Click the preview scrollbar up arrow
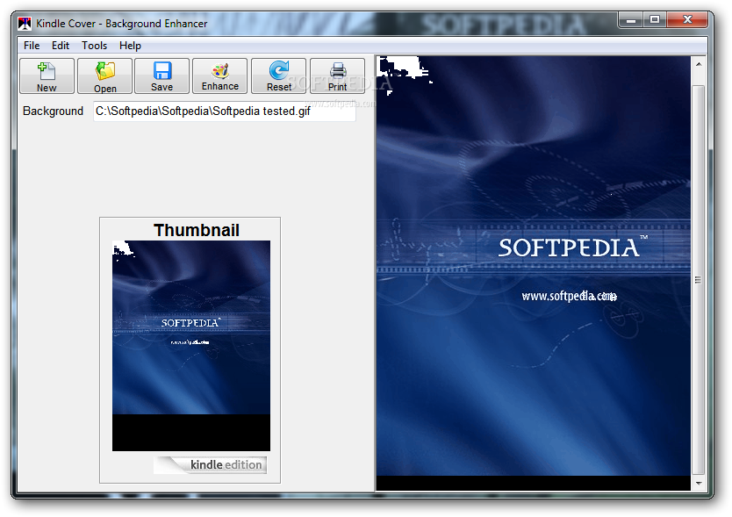 pos(699,64)
